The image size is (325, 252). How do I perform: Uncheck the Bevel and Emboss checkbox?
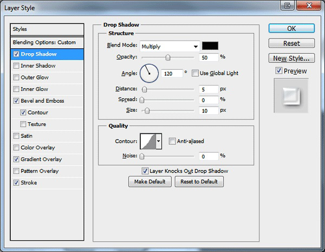16,101
